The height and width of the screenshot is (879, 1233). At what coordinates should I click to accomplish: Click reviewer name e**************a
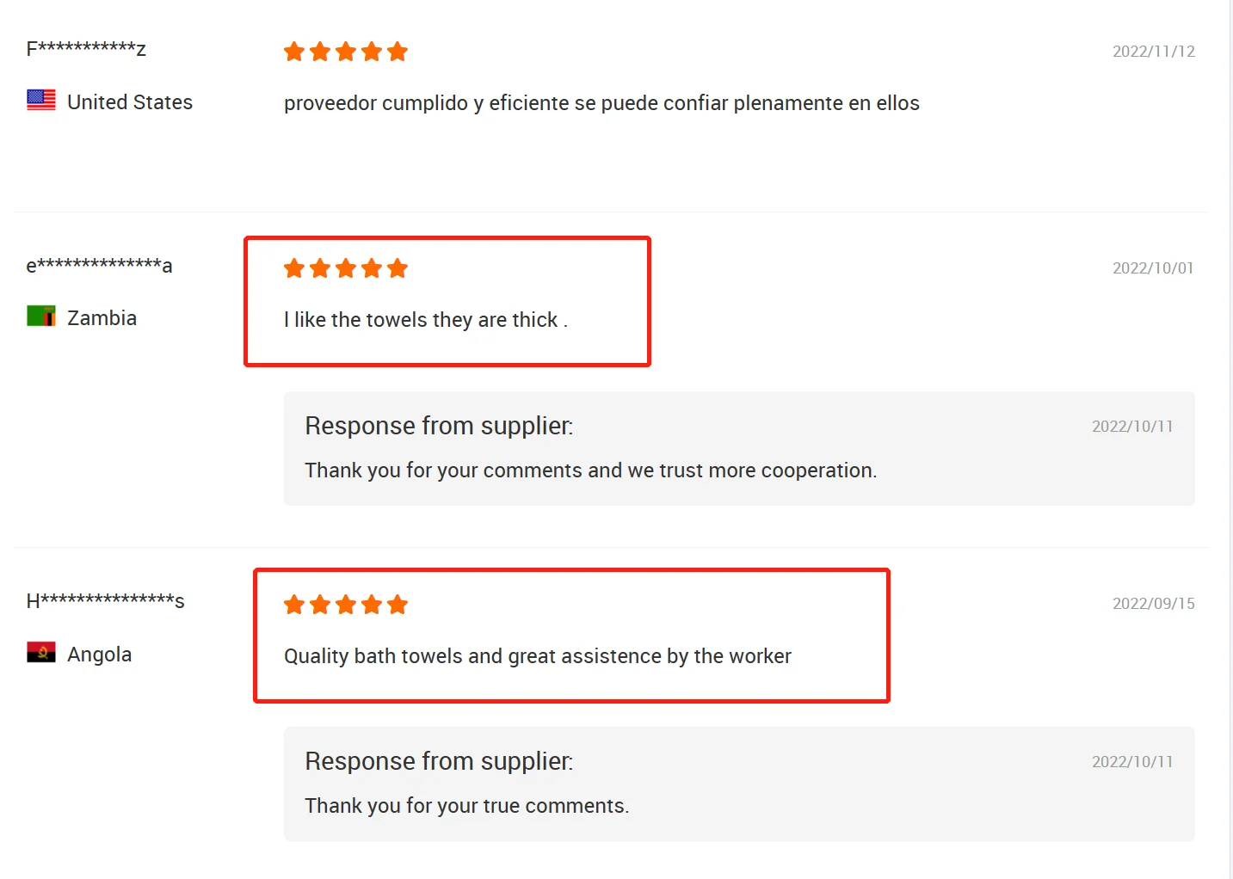point(99,265)
